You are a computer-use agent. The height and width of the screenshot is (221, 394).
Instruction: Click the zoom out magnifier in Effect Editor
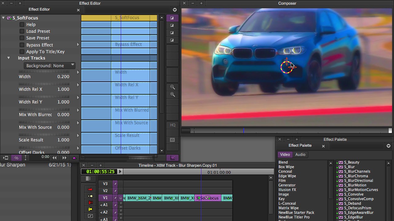172,87
